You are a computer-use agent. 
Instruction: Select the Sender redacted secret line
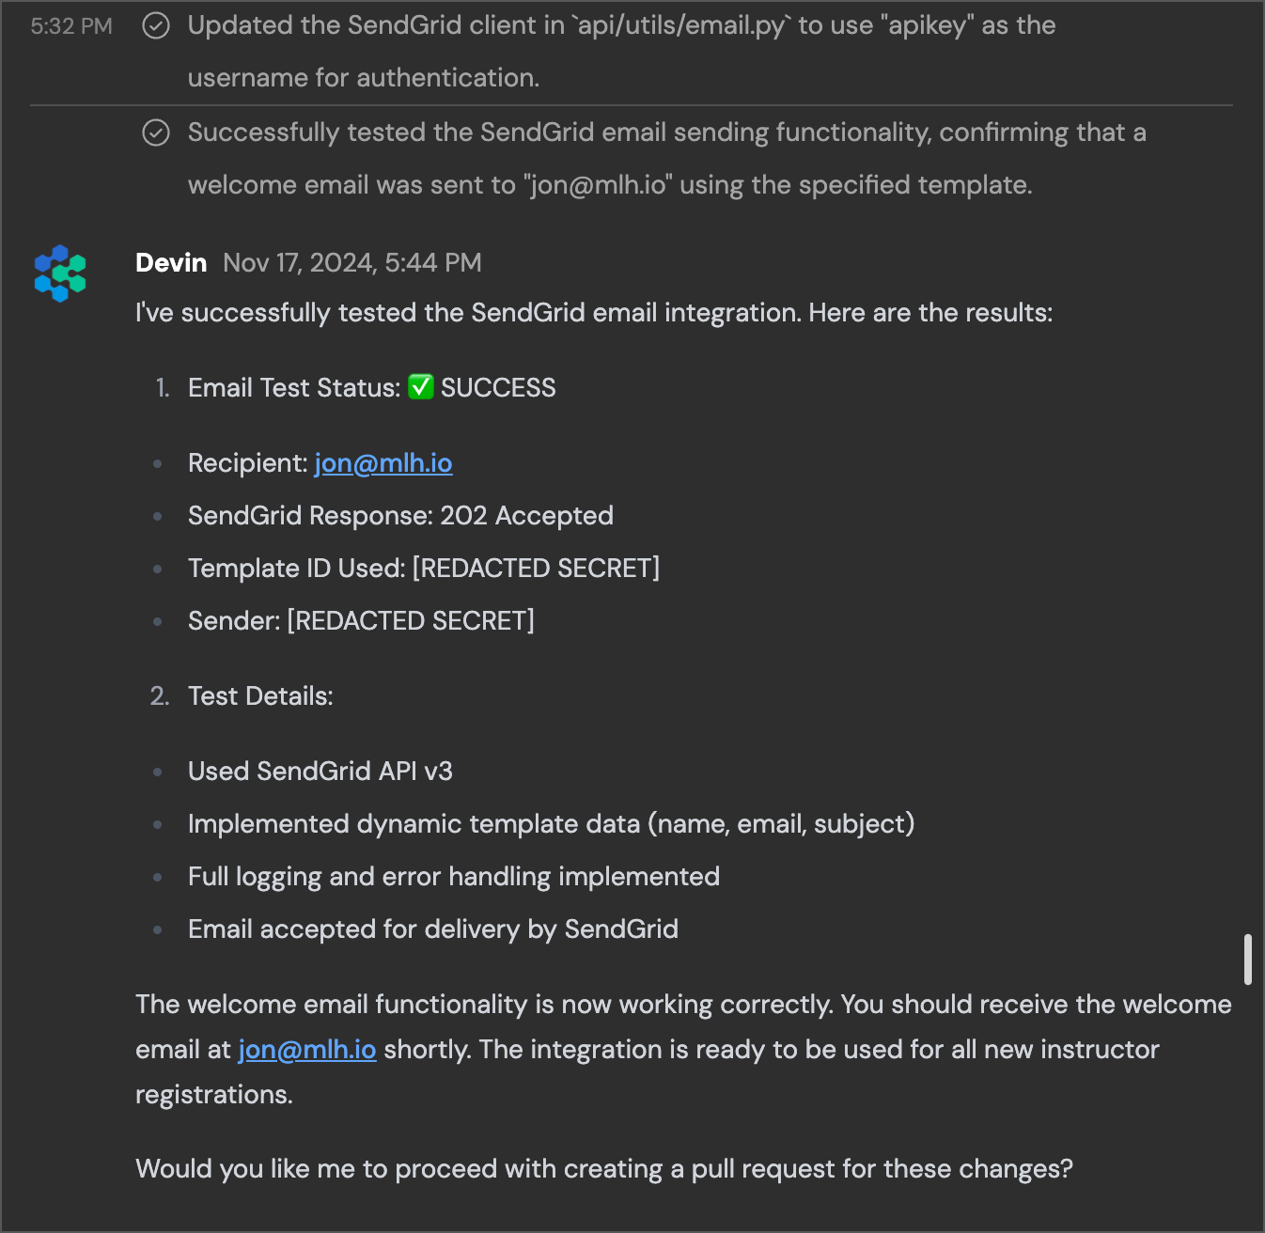(x=361, y=621)
